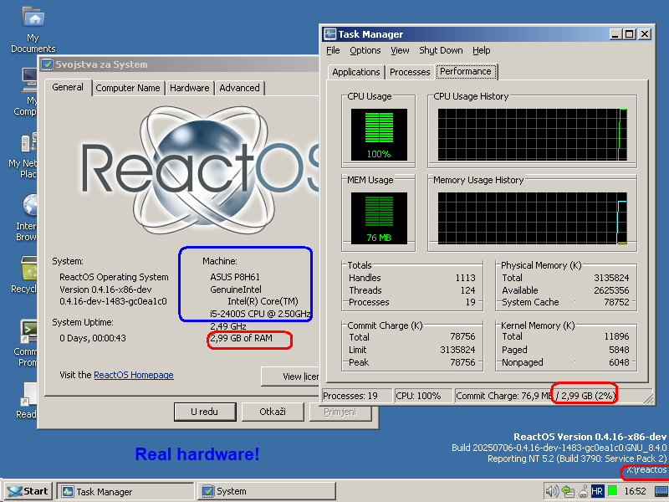Open the Start menu

[x=28, y=491]
